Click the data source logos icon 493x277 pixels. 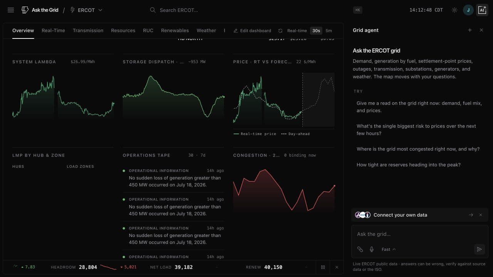pyautogui.click(x=363, y=215)
